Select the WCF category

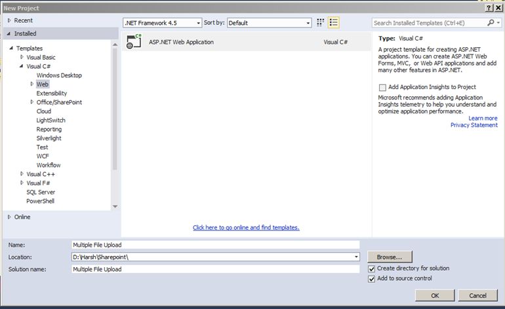pos(43,156)
